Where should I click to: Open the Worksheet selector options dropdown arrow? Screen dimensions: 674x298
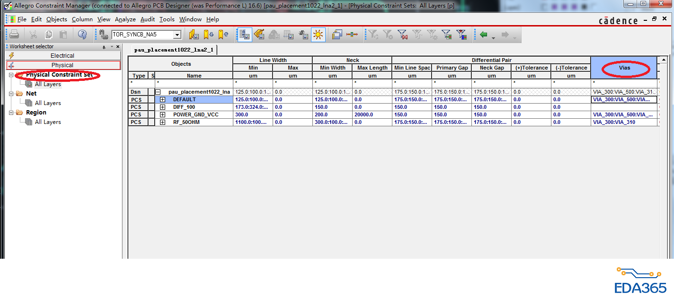pos(112,47)
